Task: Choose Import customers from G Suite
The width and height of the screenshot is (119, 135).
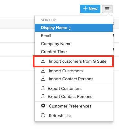Action: (x=74, y=61)
